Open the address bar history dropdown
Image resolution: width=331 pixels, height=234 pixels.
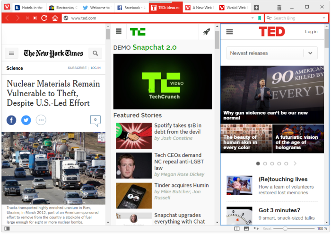[253, 18]
